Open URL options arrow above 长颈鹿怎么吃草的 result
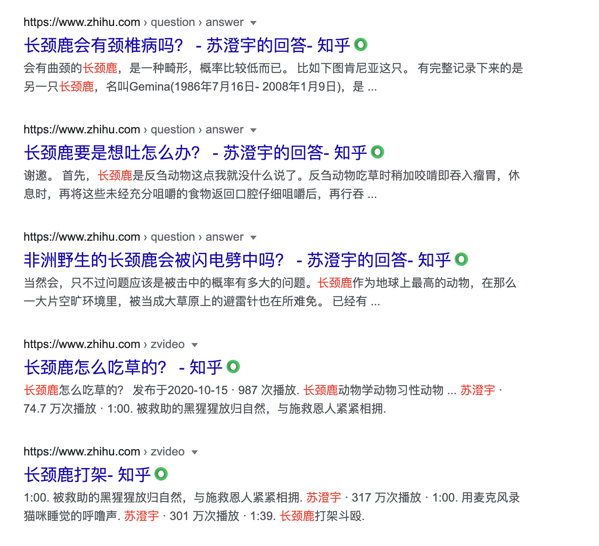Image resolution: width=599 pixels, height=546 pixels. (x=195, y=345)
